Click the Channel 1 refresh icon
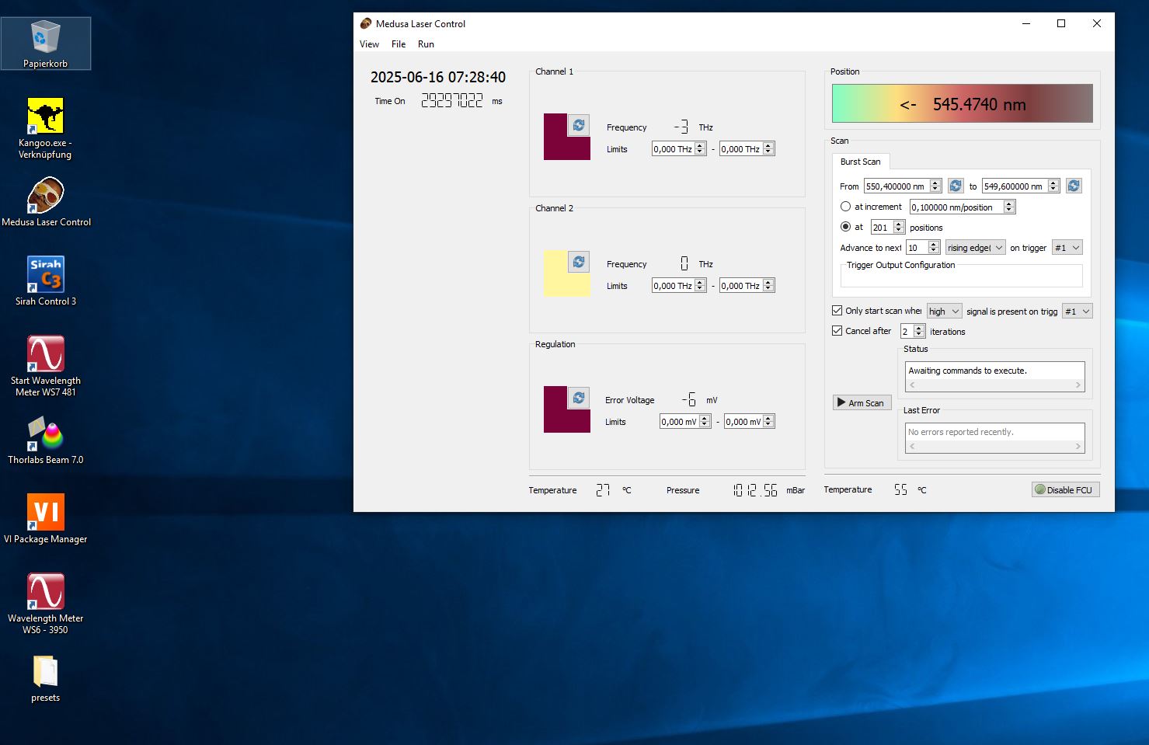The image size is (1149, 745). point(578,125)
